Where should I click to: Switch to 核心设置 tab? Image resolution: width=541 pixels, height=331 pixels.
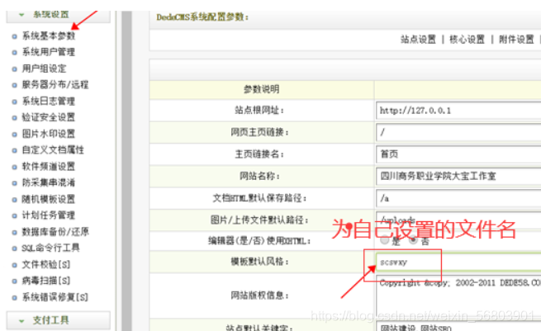(x=467, y=40)
